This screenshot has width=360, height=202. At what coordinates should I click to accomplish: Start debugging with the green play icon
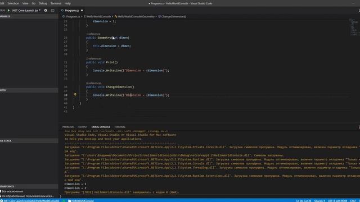[9, 10]
